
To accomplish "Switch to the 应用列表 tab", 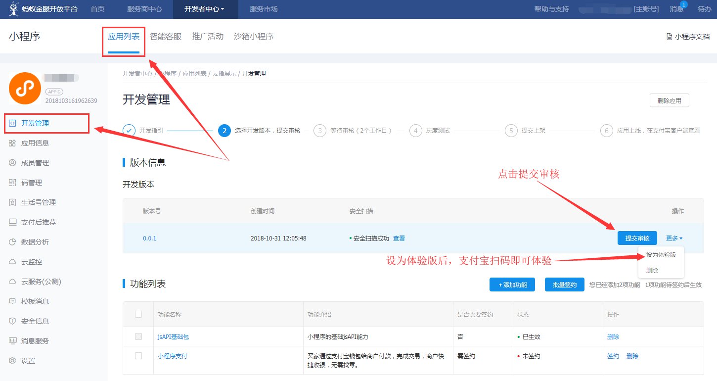I will (124, 36).
